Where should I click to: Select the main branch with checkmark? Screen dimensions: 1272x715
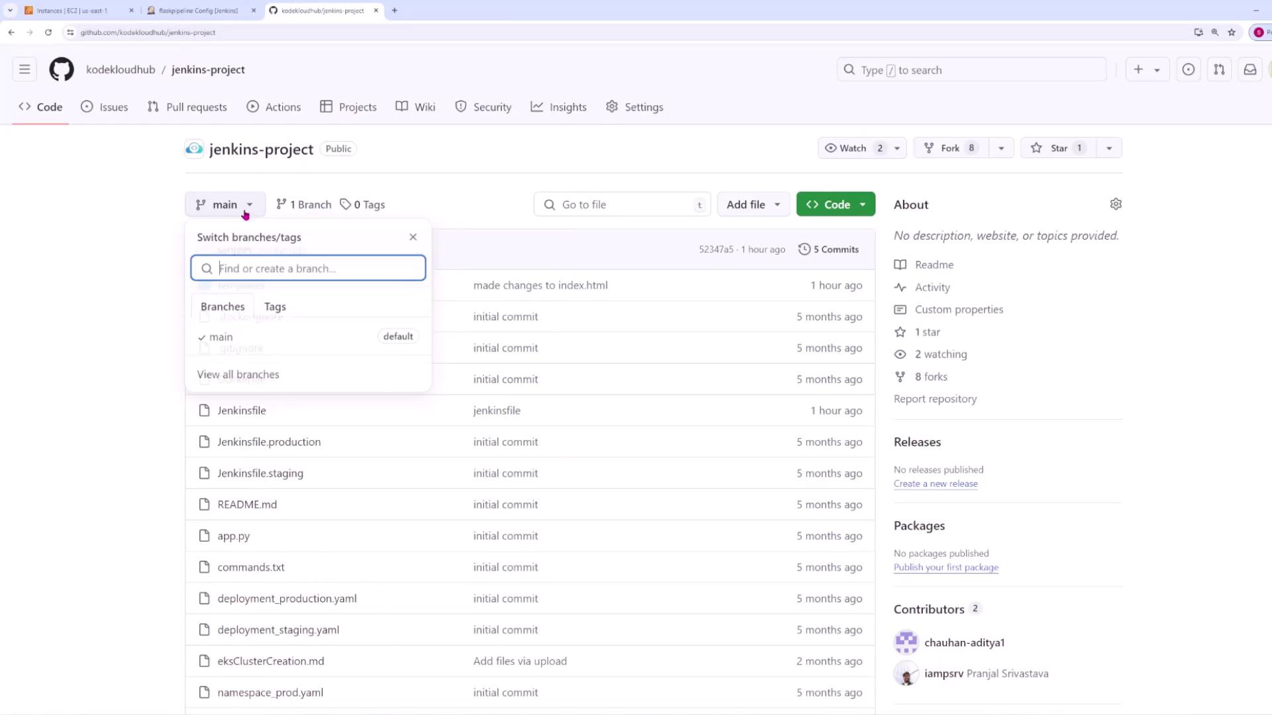click(221, 337)
